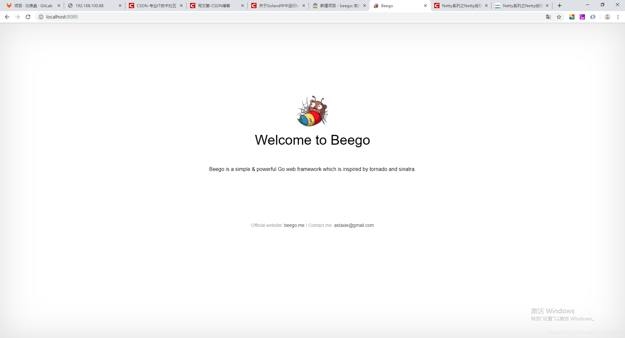
Task: Close the first Netty tab with red icon
Action: click(486, 6)
